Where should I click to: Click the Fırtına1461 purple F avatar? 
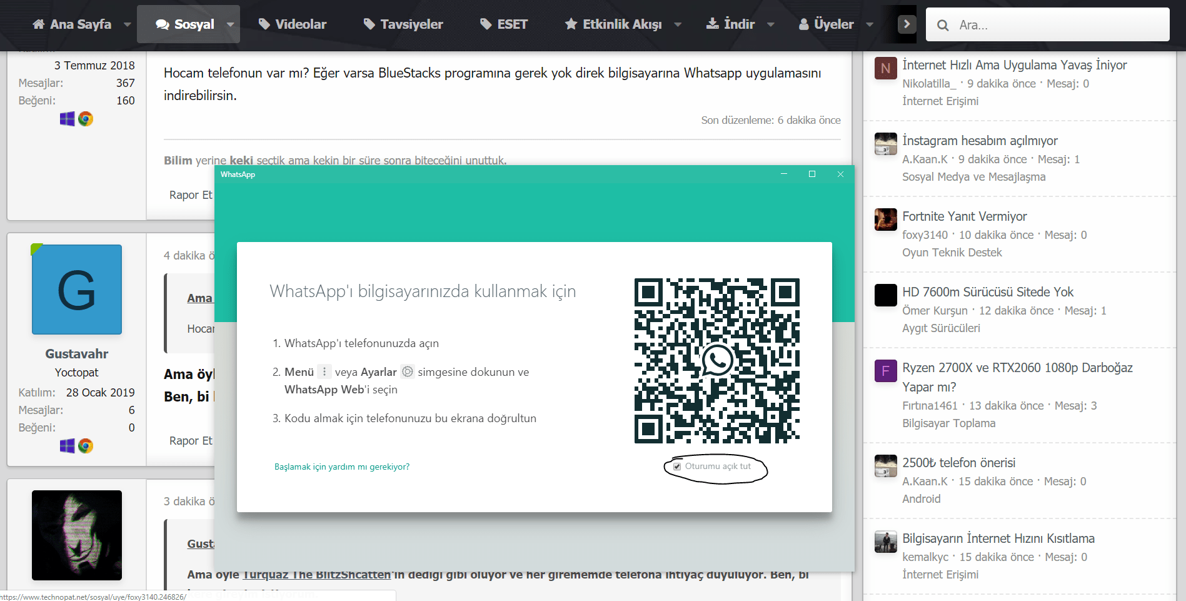tap(885, 371)
